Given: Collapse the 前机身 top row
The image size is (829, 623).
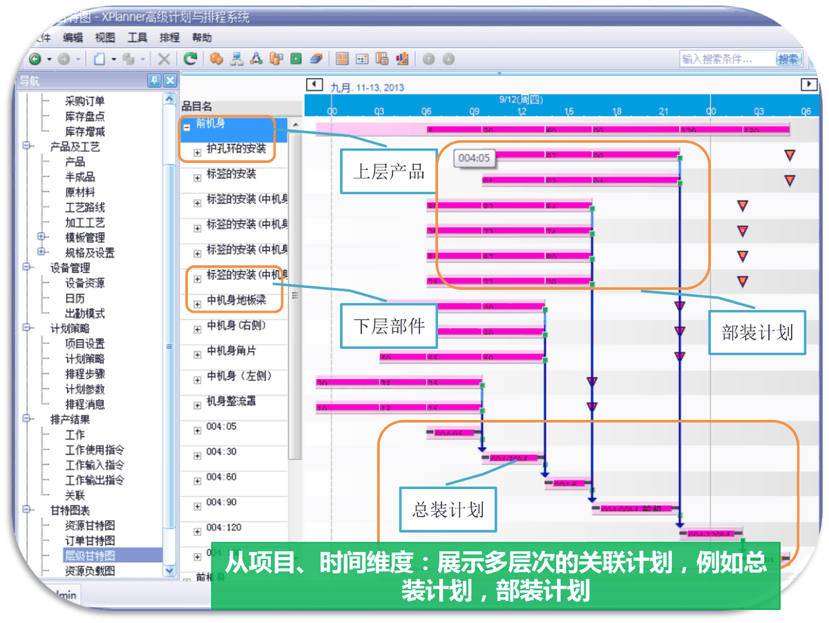Looking at the screenshot, I should point(187,128).
